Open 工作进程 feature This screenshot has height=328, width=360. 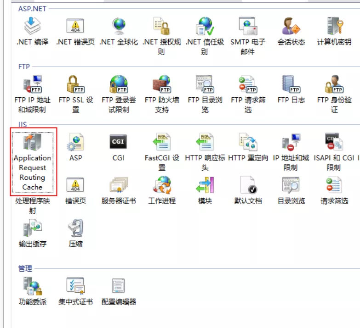(x=162, y=191)
